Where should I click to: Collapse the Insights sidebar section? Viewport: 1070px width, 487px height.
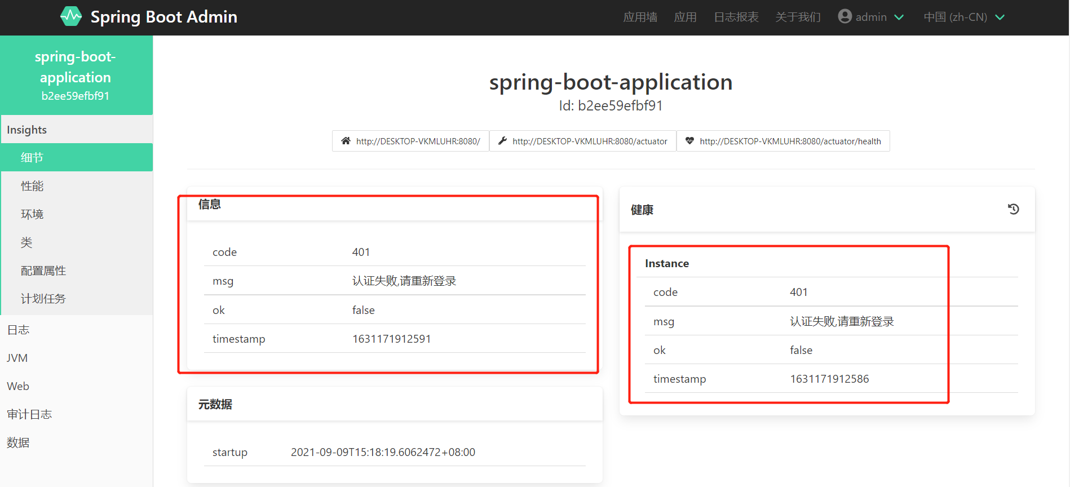coord(77,130)
